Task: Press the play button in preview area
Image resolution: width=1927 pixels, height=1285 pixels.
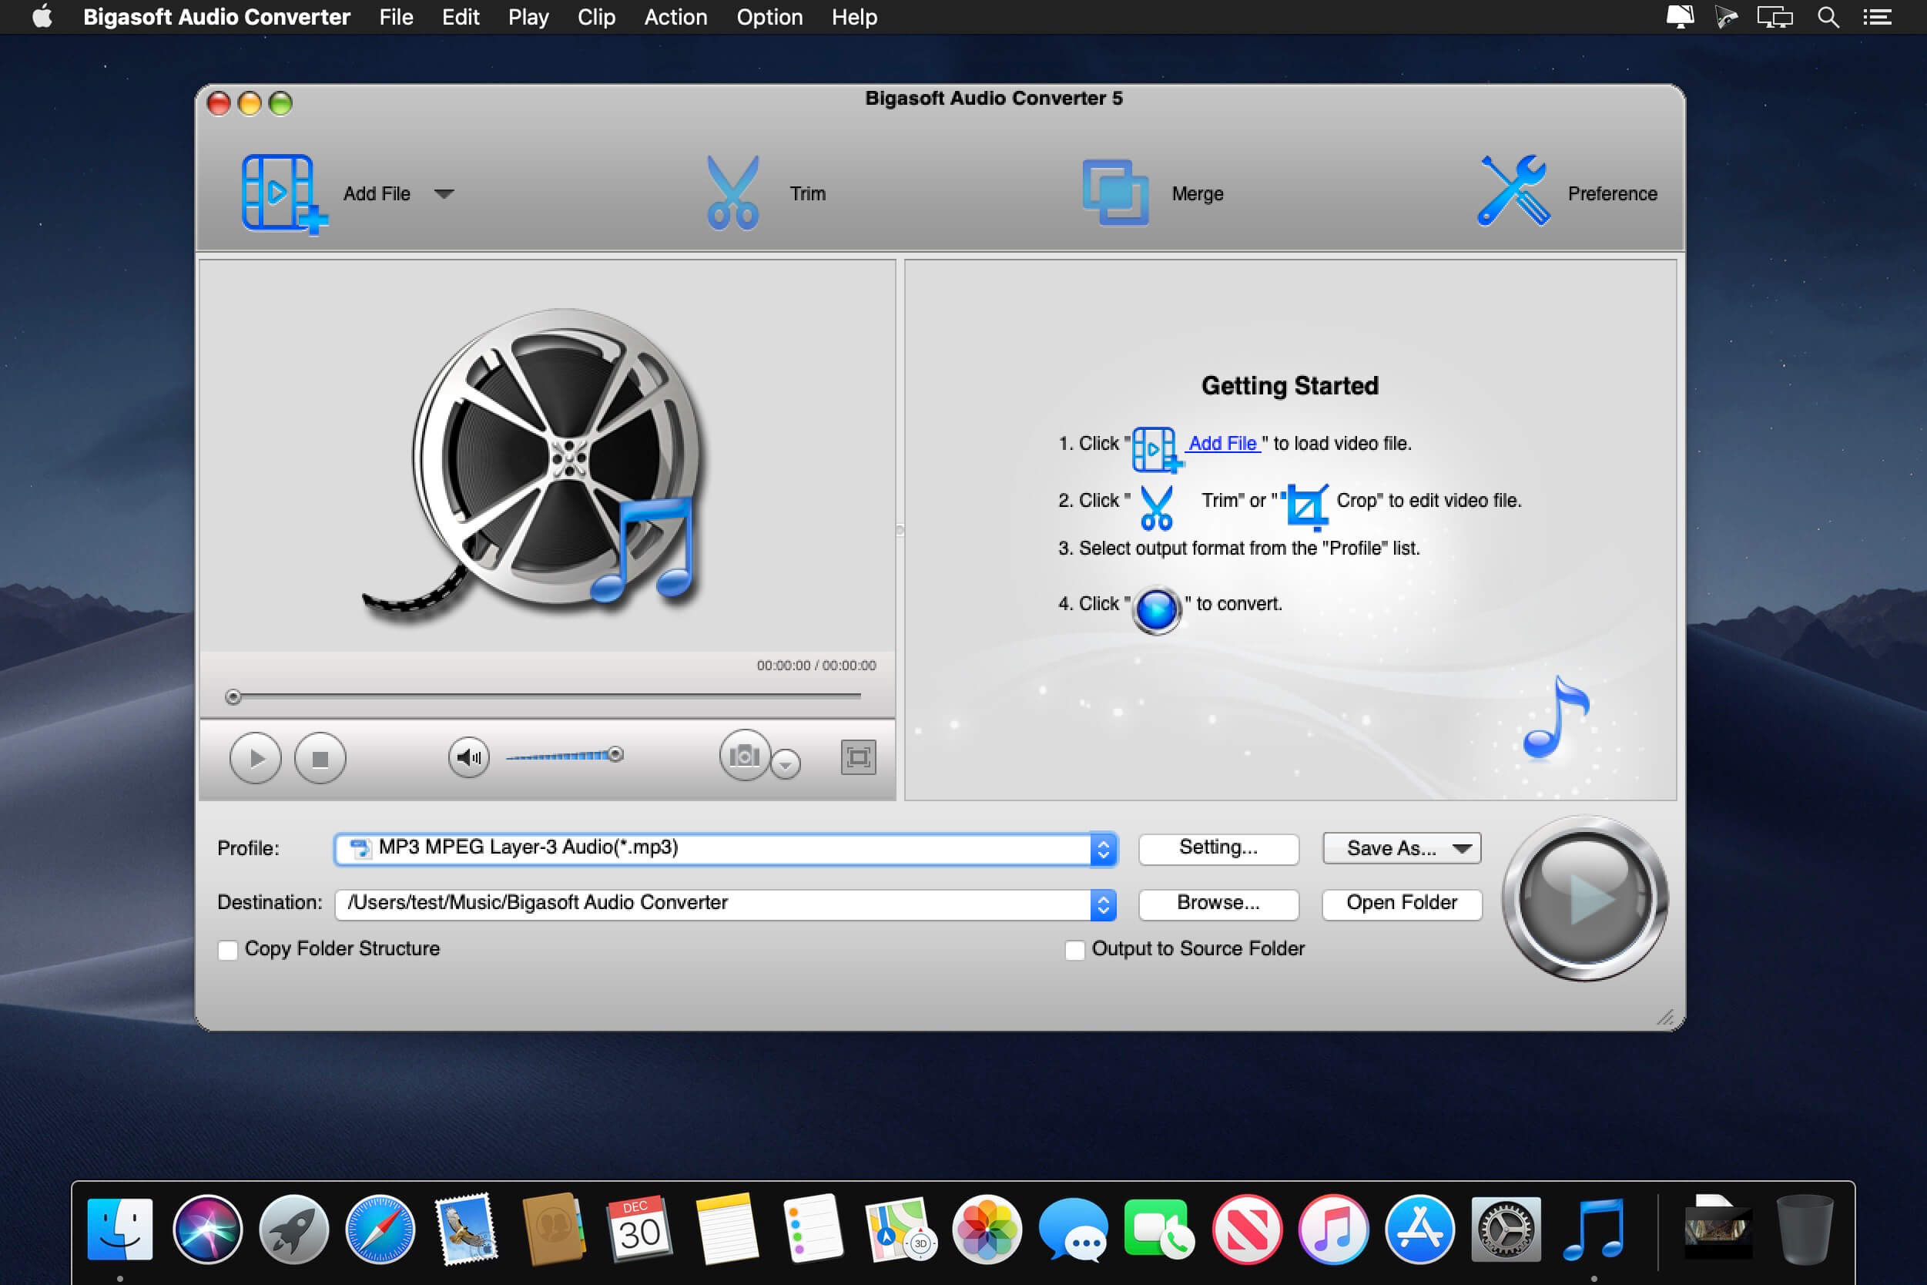Action: tap(255, 756)
